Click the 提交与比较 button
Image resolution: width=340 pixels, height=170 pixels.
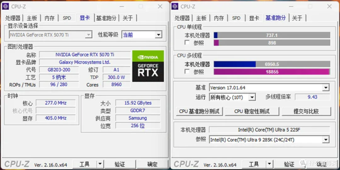tap(306, 111)
